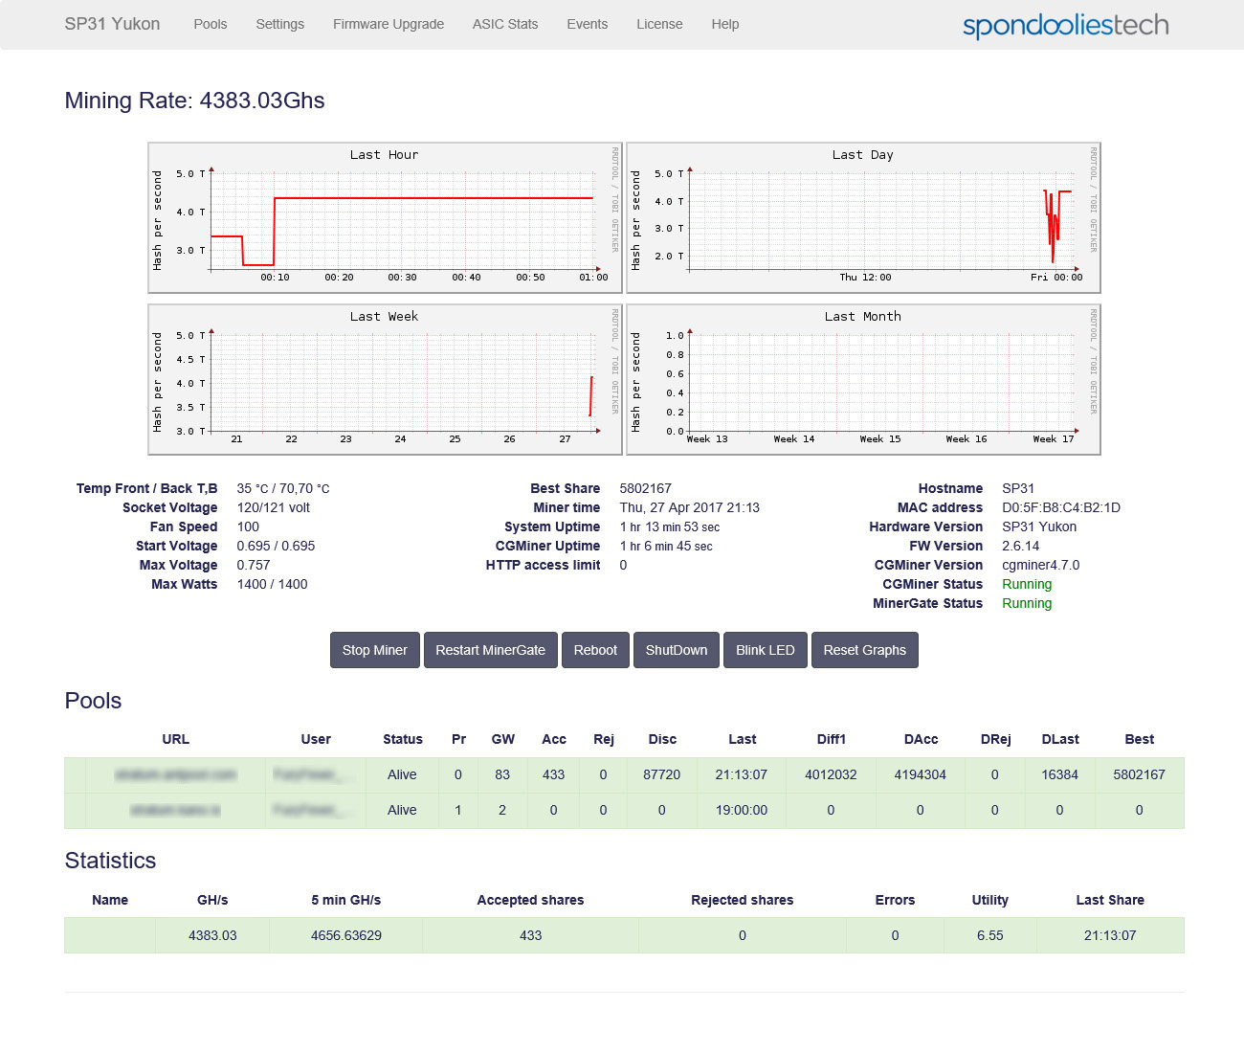Open the License page
Viewport: 1244px width, 1053px height.
click(x=659, y=24)
